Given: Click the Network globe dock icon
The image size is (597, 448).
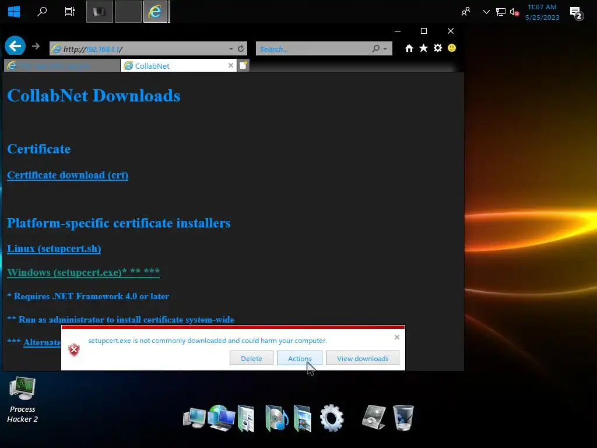Looking at the screenshot, I should coord(222,418).
